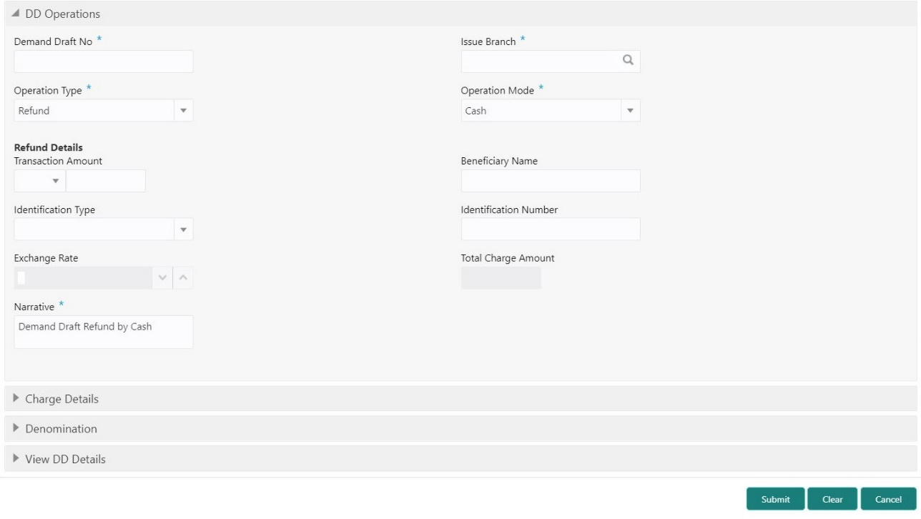Focus the Demand Draft No input field
The height and width of the screenshot is (519, 921).
coord(104,61)
